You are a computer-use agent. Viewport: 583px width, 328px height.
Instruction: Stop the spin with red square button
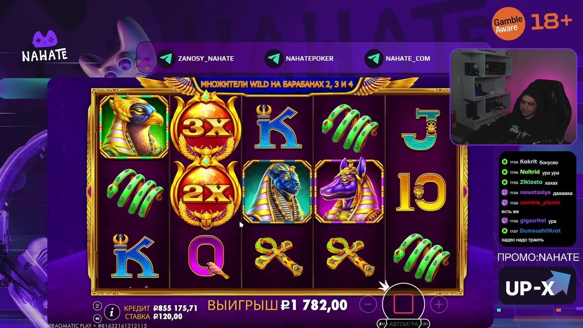click(x=403, y=304)
